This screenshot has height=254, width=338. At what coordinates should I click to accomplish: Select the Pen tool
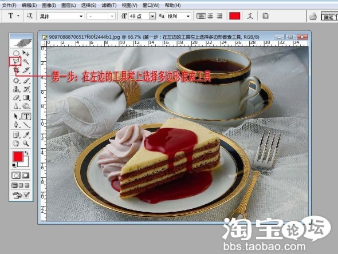pyautogui.click(x=16, y=125)
